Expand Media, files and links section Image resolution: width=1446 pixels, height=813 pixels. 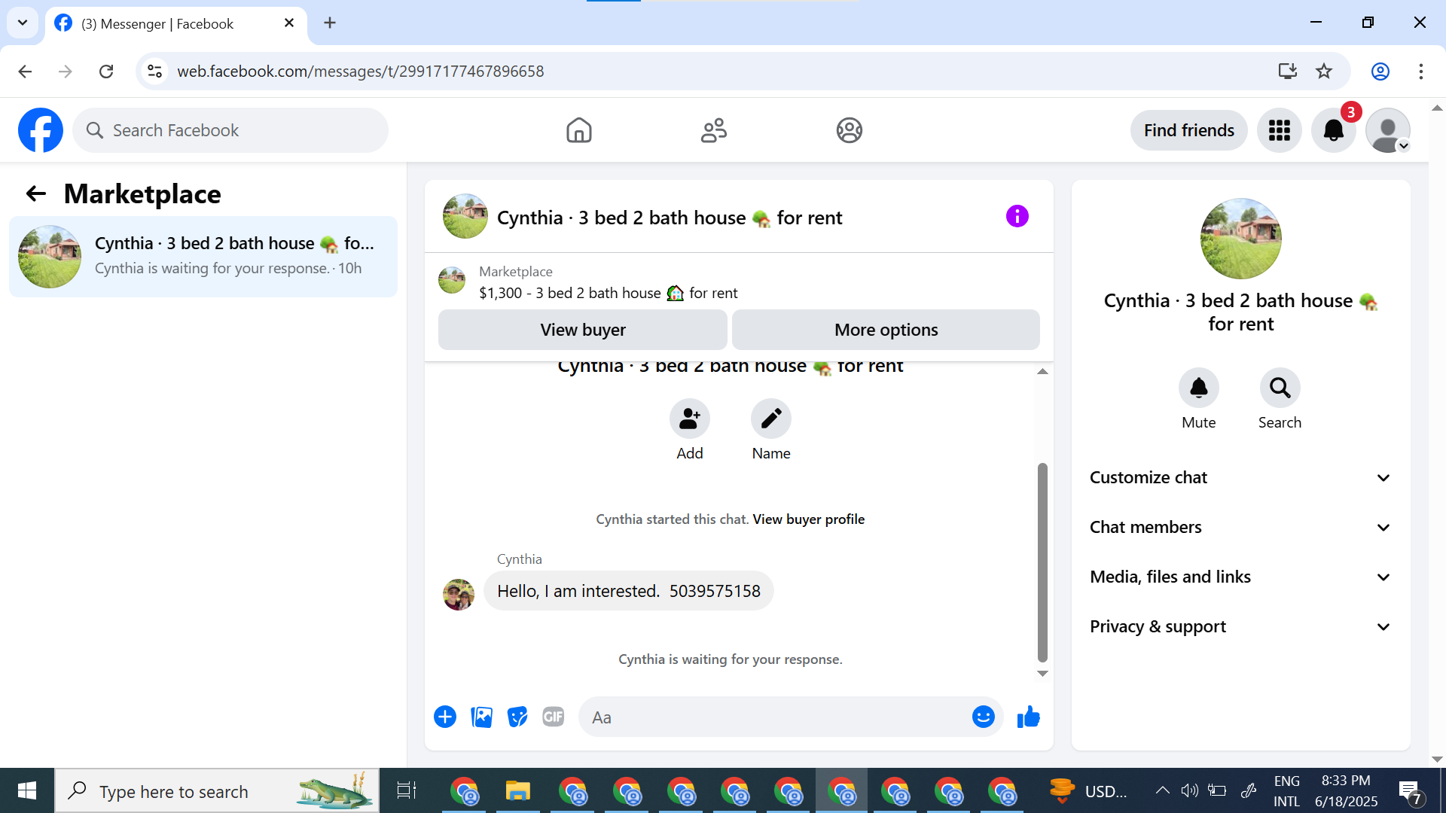[x=1240, y=577]
